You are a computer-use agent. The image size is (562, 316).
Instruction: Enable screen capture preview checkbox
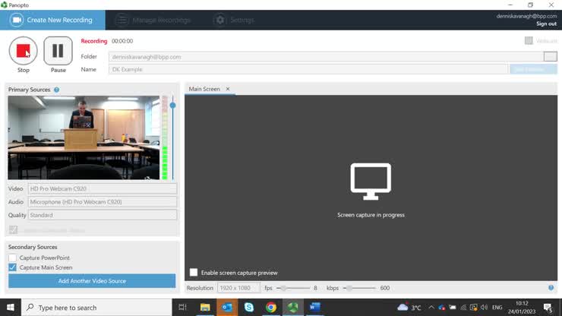(x=194, y=272)
